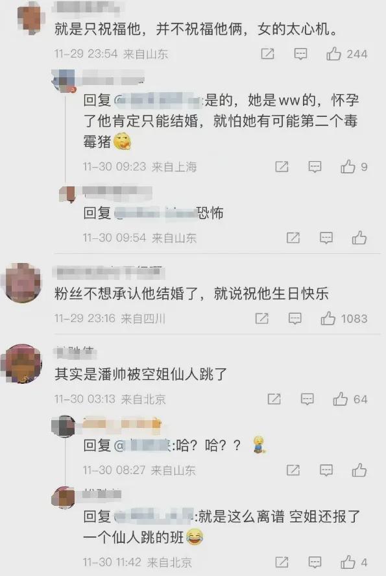Like the comment with 1083 likes
Screen dimensions: 386x576
tap(328, 318)
